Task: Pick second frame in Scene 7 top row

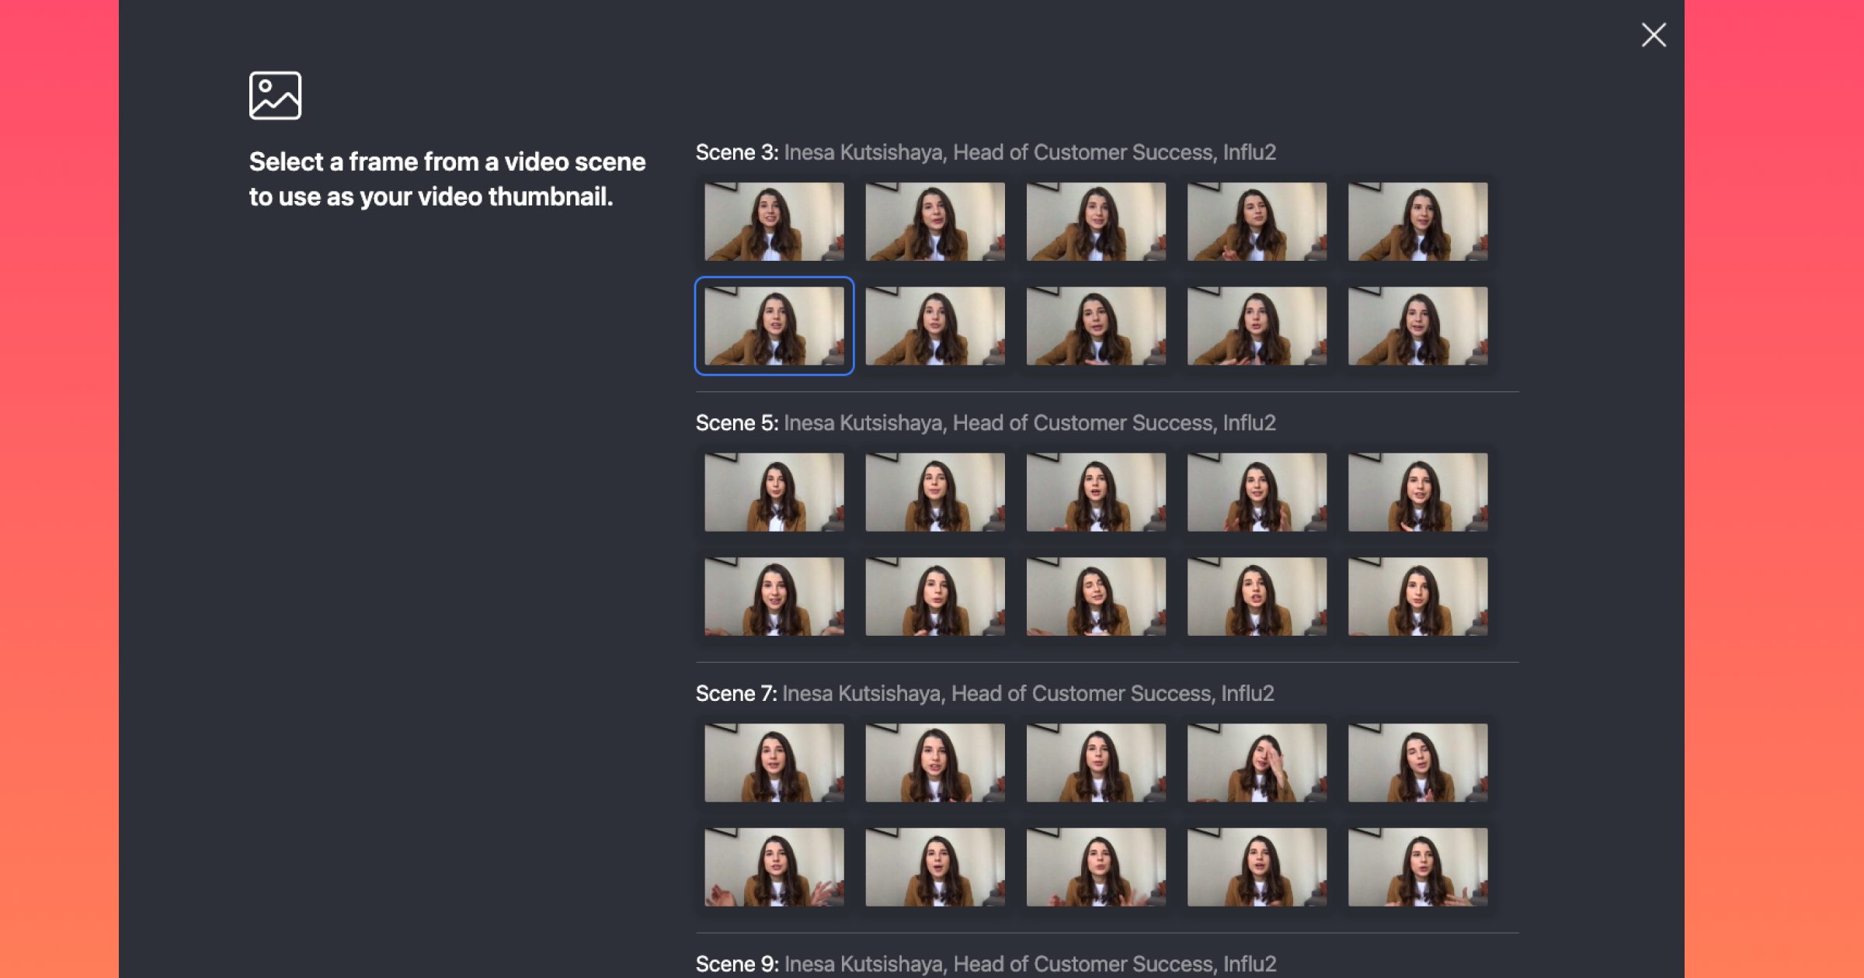Action: pos(934,762)
